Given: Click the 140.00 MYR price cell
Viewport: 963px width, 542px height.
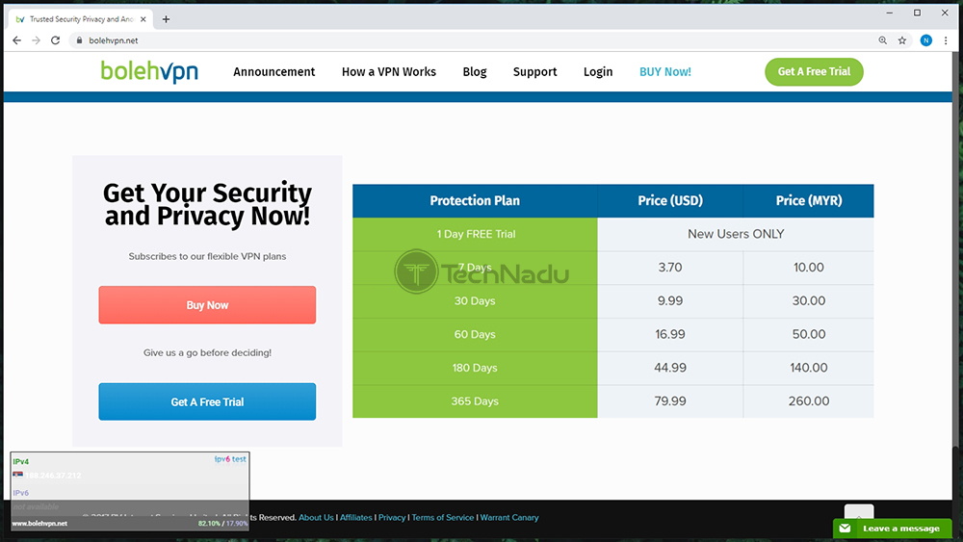Looking at the screenshot, I should click(x=809, y=368).
